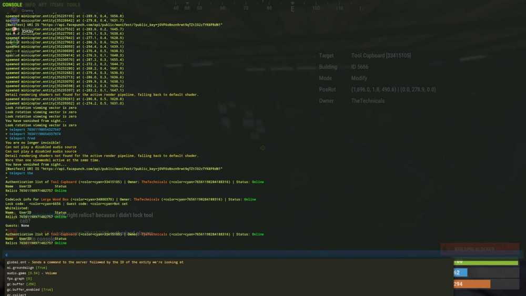The image size is (526, 296).
Task: Switch to the ITEMS tab
Action: (57, 5)
